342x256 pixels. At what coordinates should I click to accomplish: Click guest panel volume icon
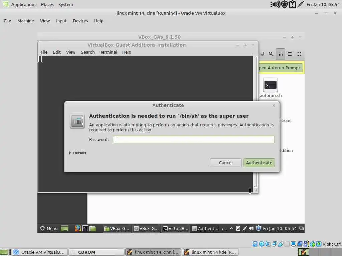point(251,228)
